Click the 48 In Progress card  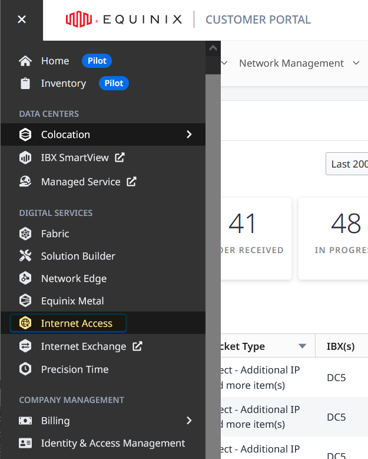[x=333, y=238]
